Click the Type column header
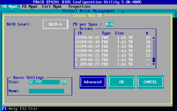 pyautogui.click(x=106, y=33)
